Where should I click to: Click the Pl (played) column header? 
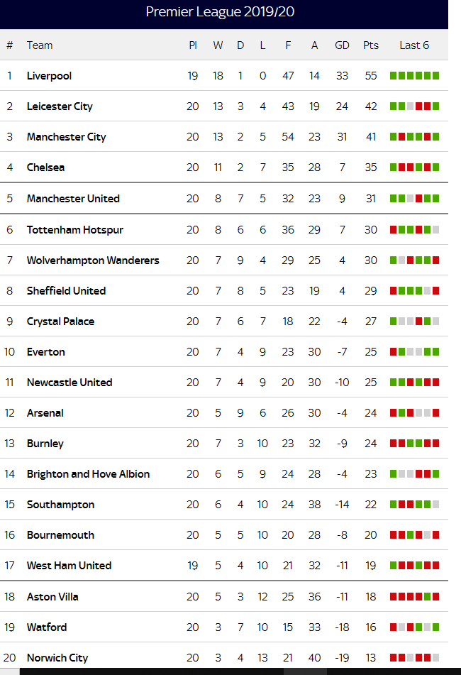tap(193, 45)
